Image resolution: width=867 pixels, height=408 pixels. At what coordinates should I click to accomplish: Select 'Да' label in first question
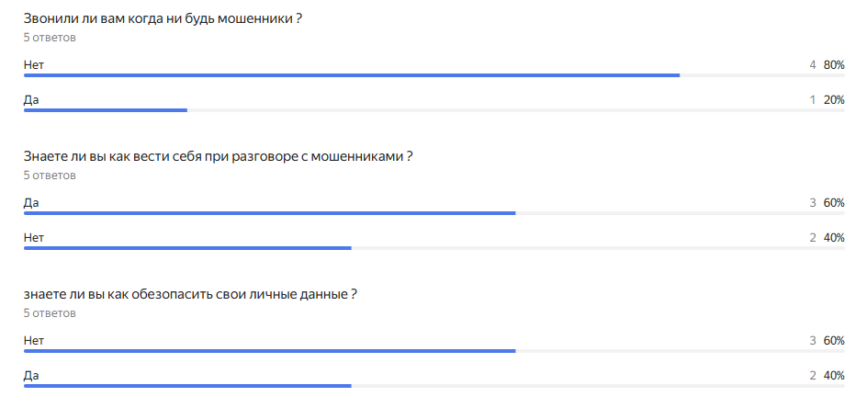click(31, 99)
